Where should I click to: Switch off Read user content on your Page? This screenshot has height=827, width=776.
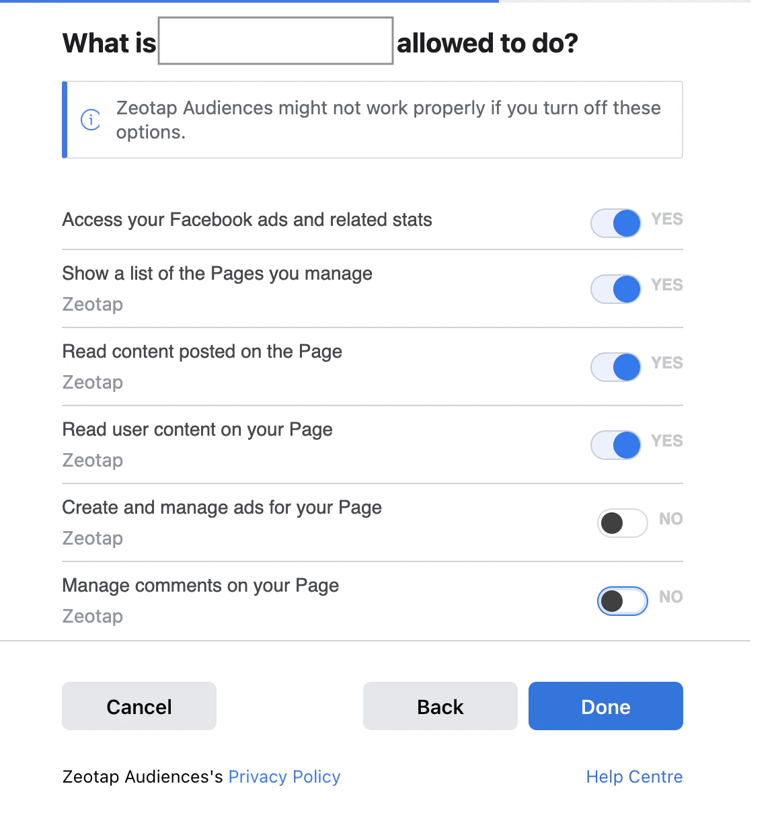[x=616, y=445]
